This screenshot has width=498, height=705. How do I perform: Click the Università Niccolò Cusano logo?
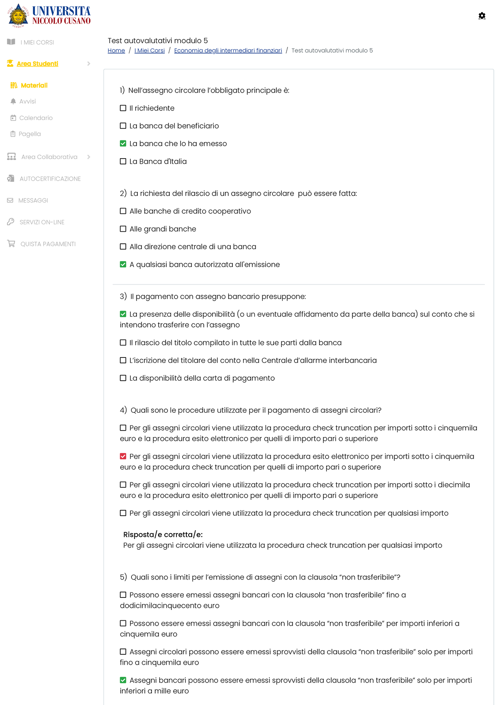click(x=49, y=15)
